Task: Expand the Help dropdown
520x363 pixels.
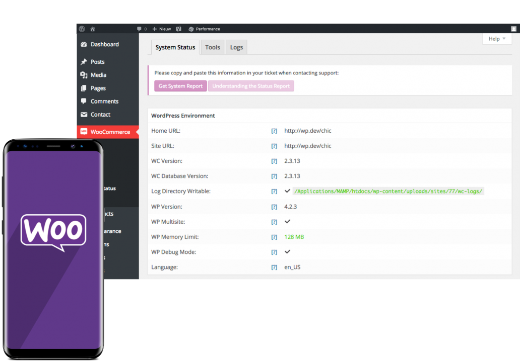Action: [497, 38]
